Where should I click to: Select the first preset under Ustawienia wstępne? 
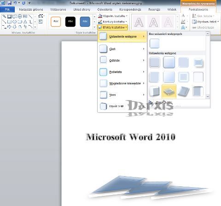tap(154, 62)
